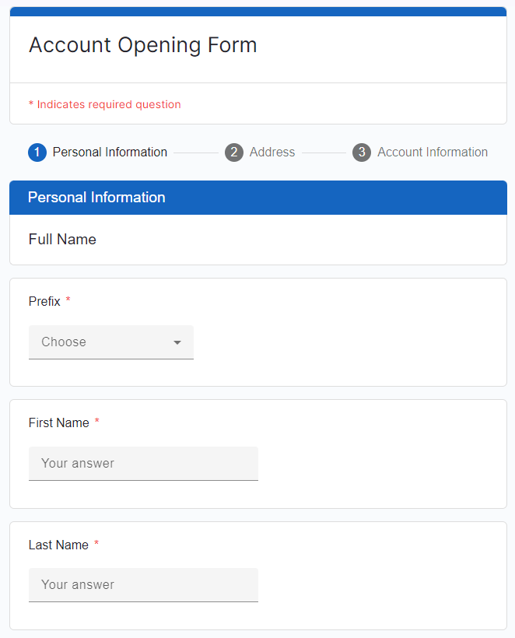The image size is (515, 638).
Task: Click the Prefix dropdown arrow
Action: (x=177, y=342)
